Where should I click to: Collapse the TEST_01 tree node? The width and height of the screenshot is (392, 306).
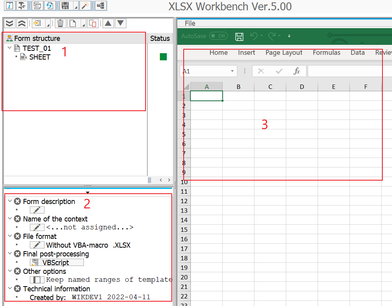click(x=10, y=48)
